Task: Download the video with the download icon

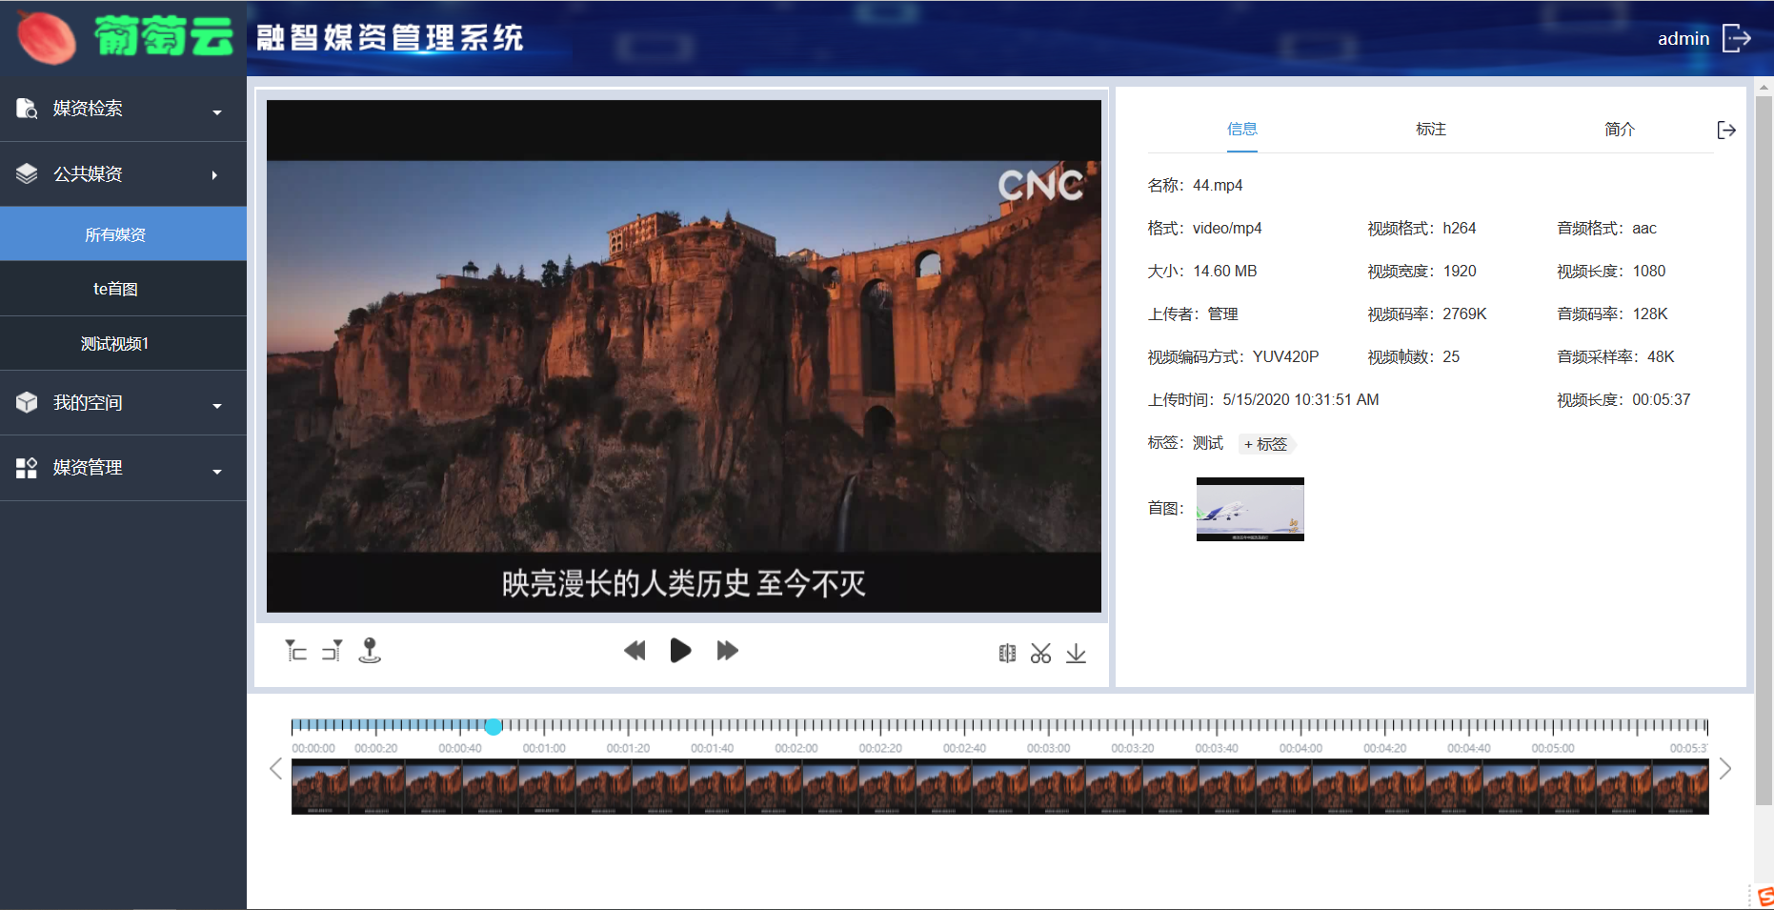Action: pos(1076,653)
